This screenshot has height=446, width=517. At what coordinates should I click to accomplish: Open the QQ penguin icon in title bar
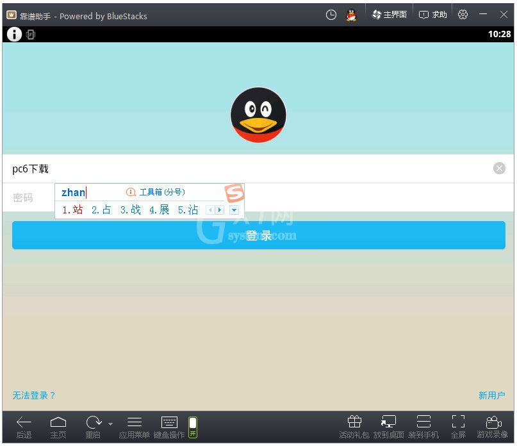352,15
